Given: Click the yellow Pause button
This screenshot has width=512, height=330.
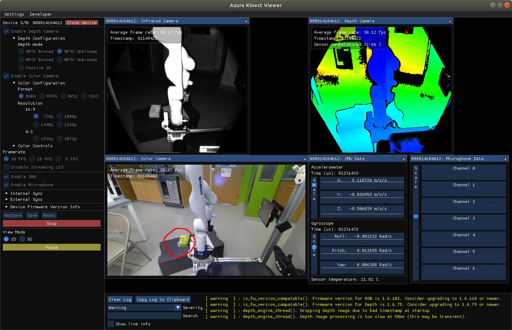Looking at the screenshot, I should tap(52, 247).
